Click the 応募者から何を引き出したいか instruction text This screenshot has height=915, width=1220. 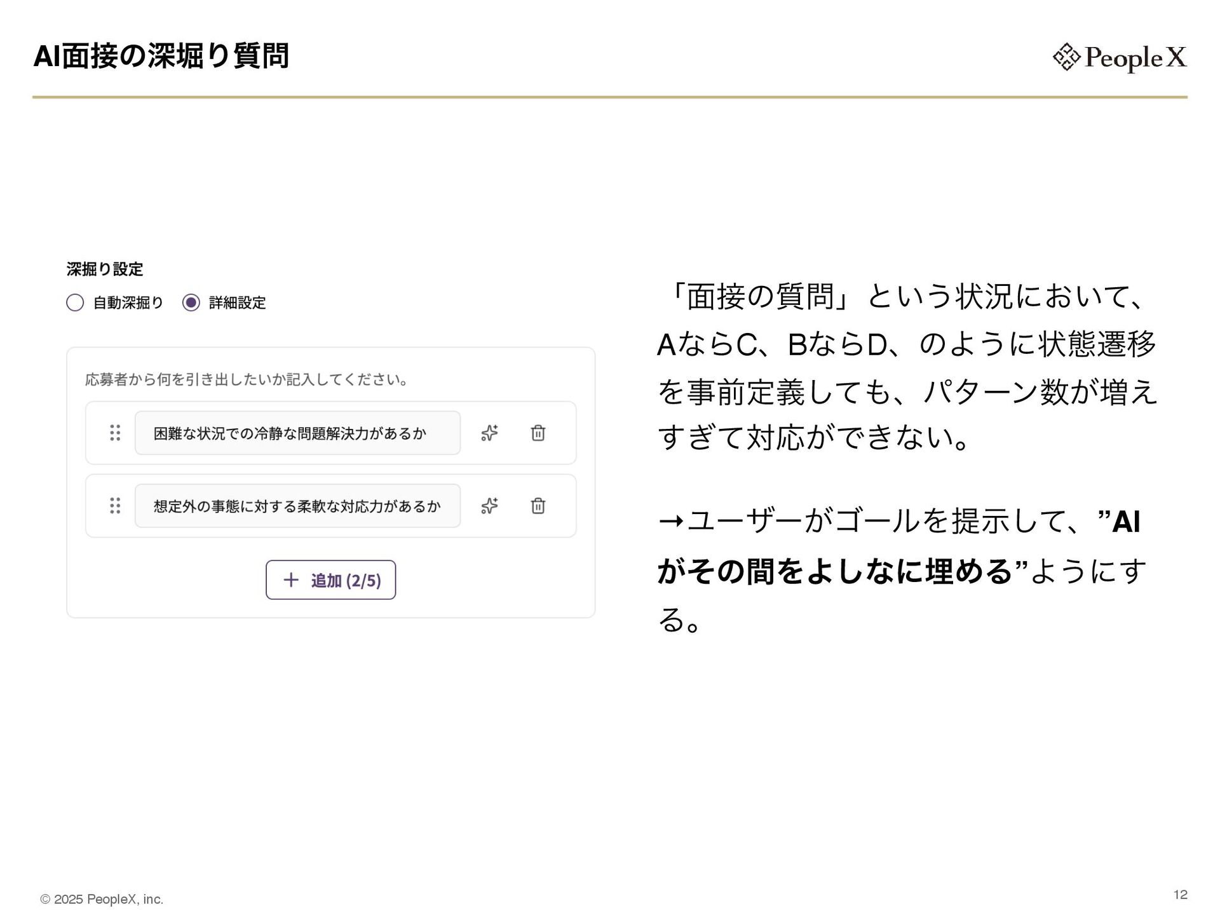(x=247, y=380)
